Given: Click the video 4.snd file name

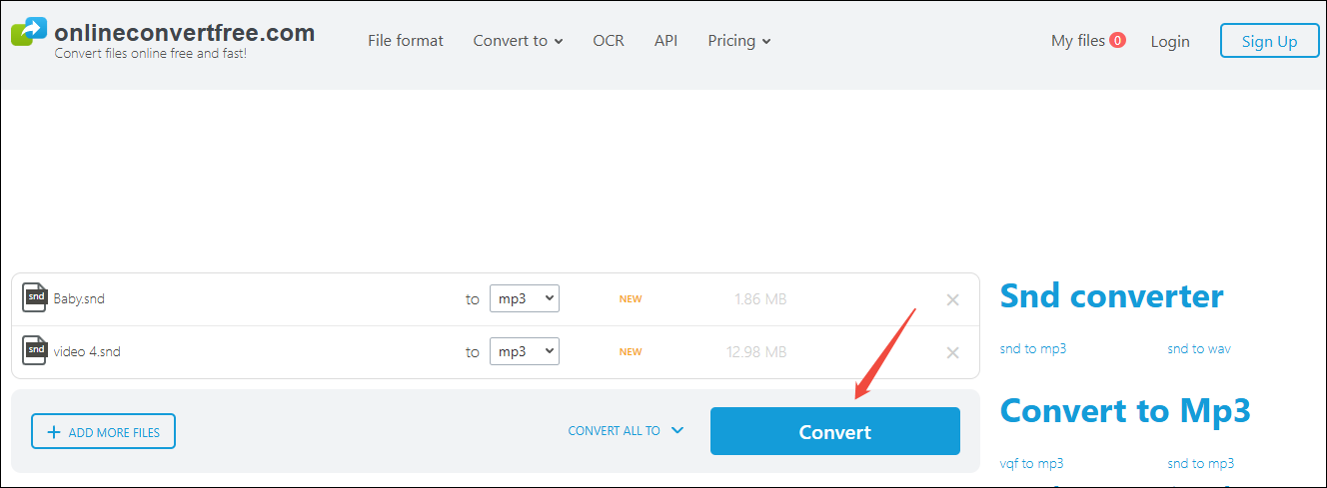Looking at the screenshot, I should click(87, 351).
